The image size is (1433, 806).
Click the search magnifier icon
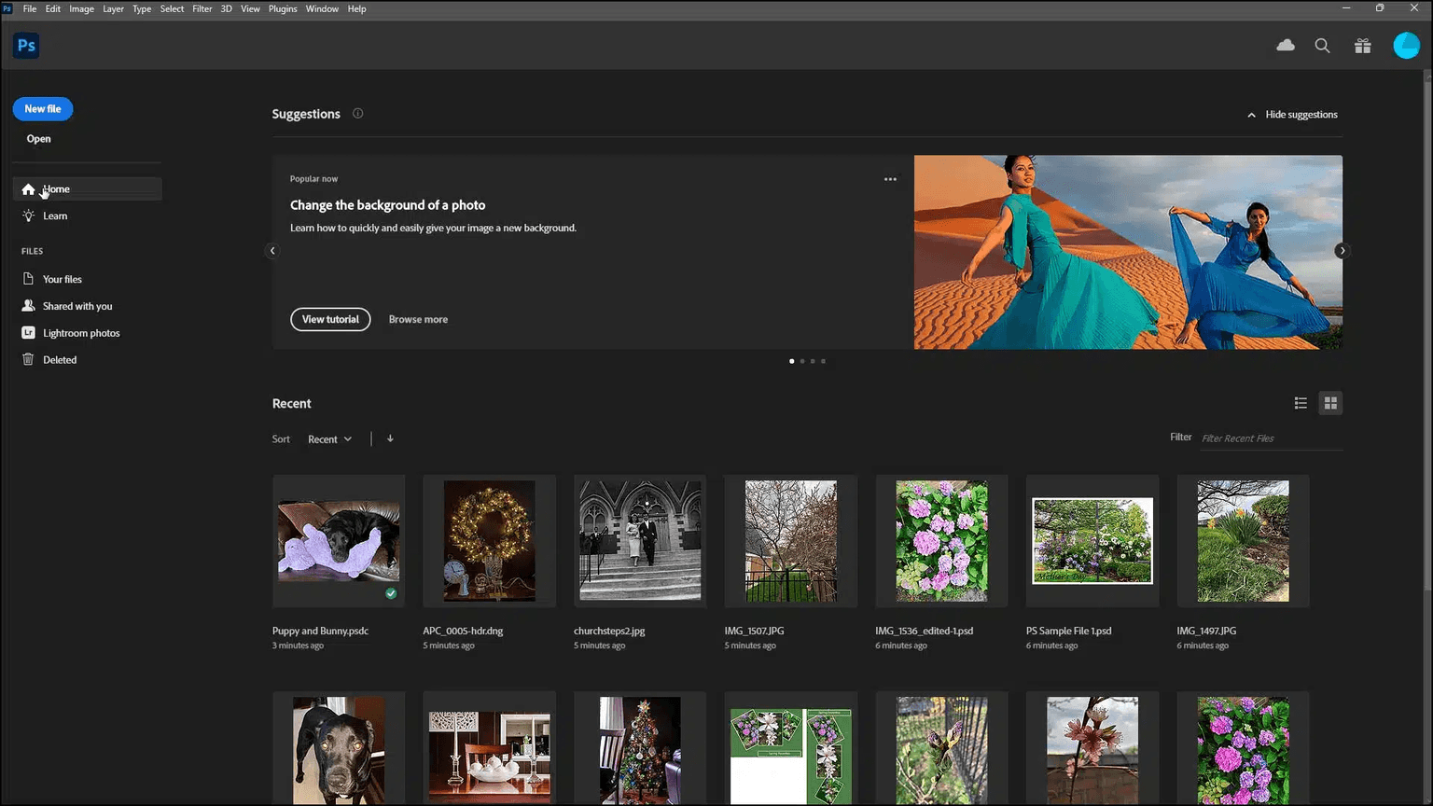tap(1322, 46)
